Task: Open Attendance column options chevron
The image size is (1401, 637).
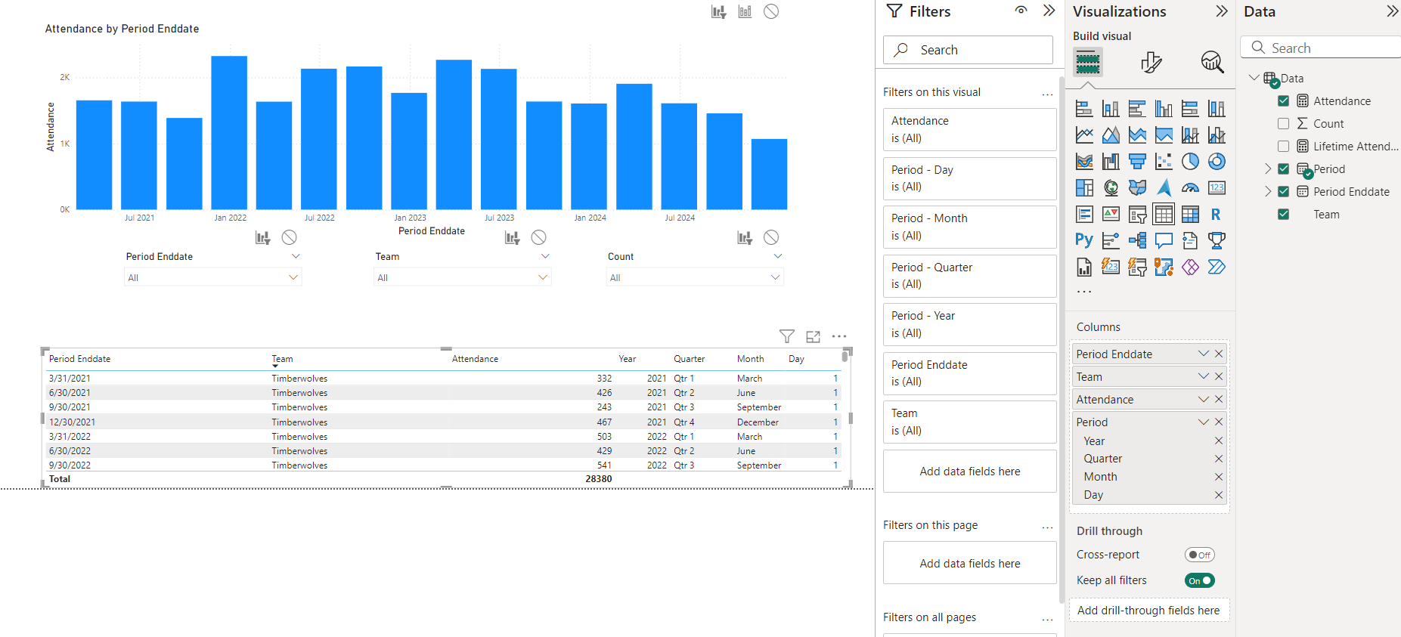Action: (x=1203, y=400)
